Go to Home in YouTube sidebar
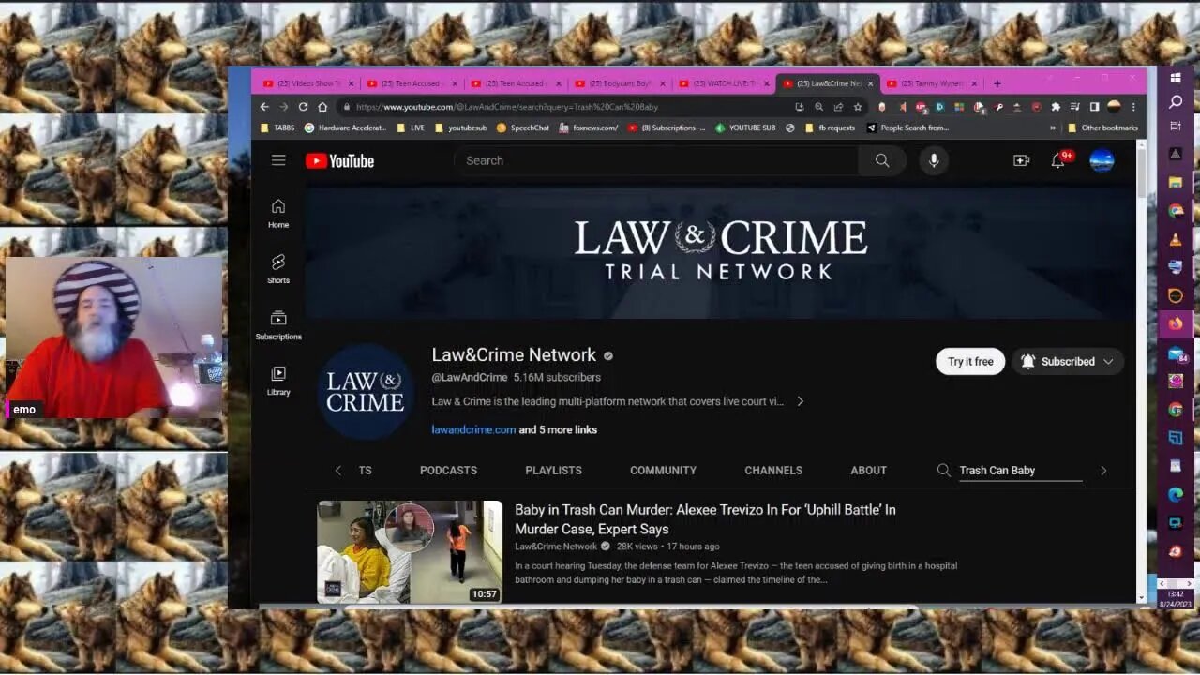Viewport: 1200px width, 675px height. [x=278, y=213]
